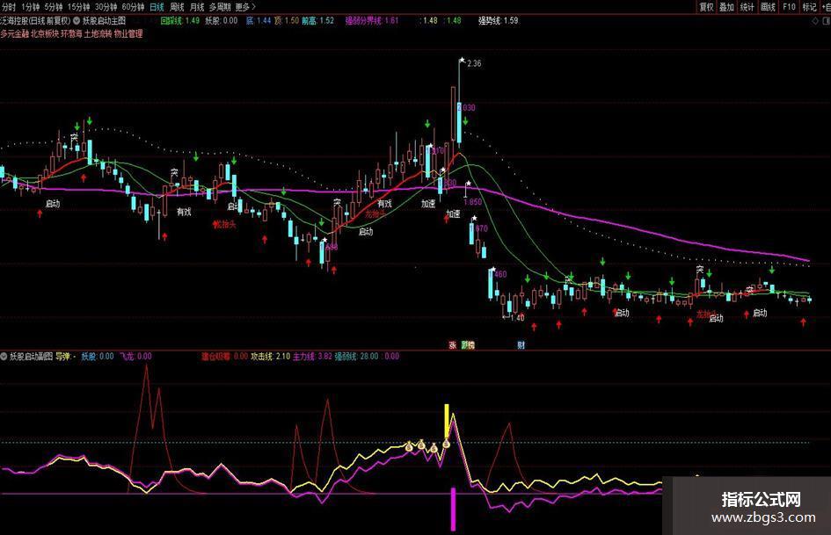Click the 回踩线 1.49 value
The height and width of the screenshot is (535, 831).
[180, 21]
